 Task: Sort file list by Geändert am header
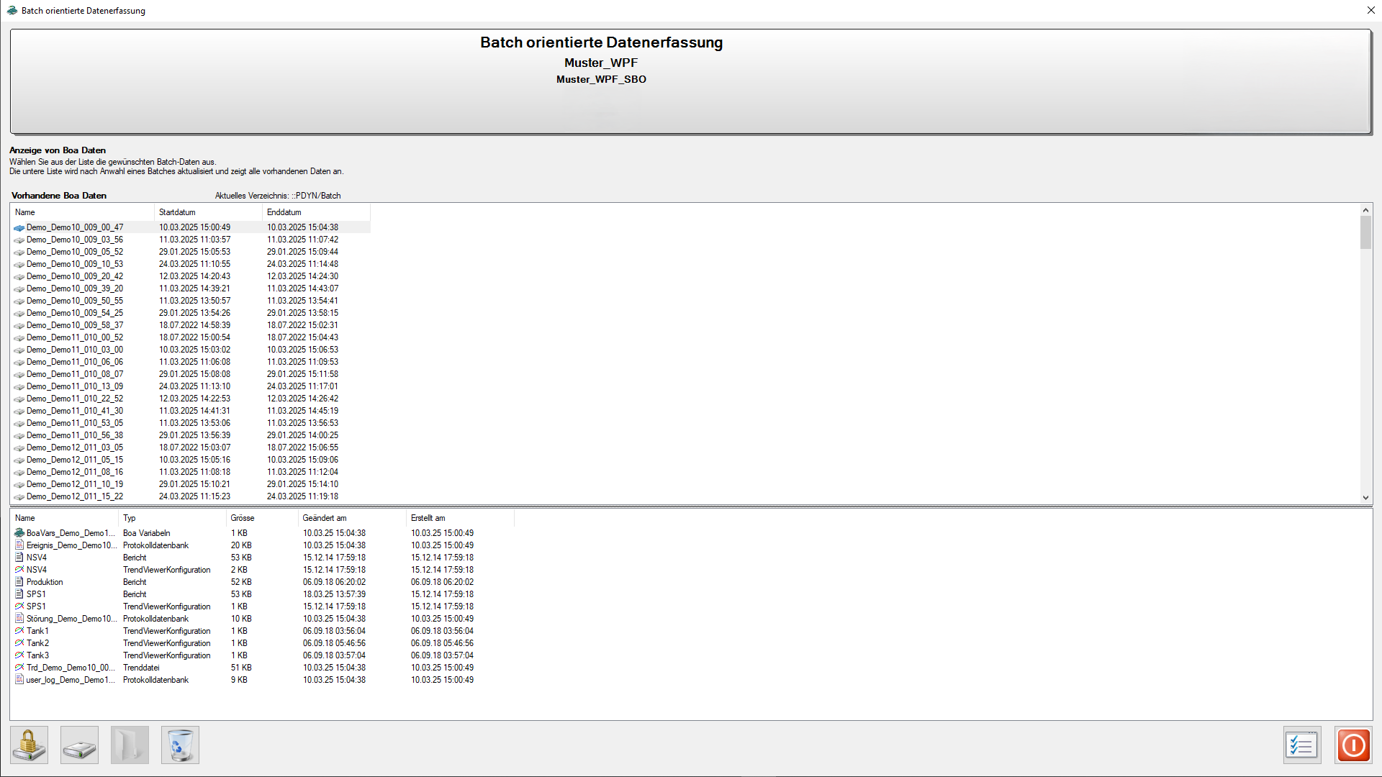coord(352,518)
